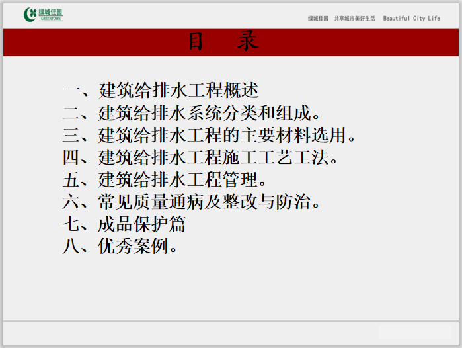Click the 四 numeral of the fourth entry
462x348 pixels.
(x=71, y=158)
